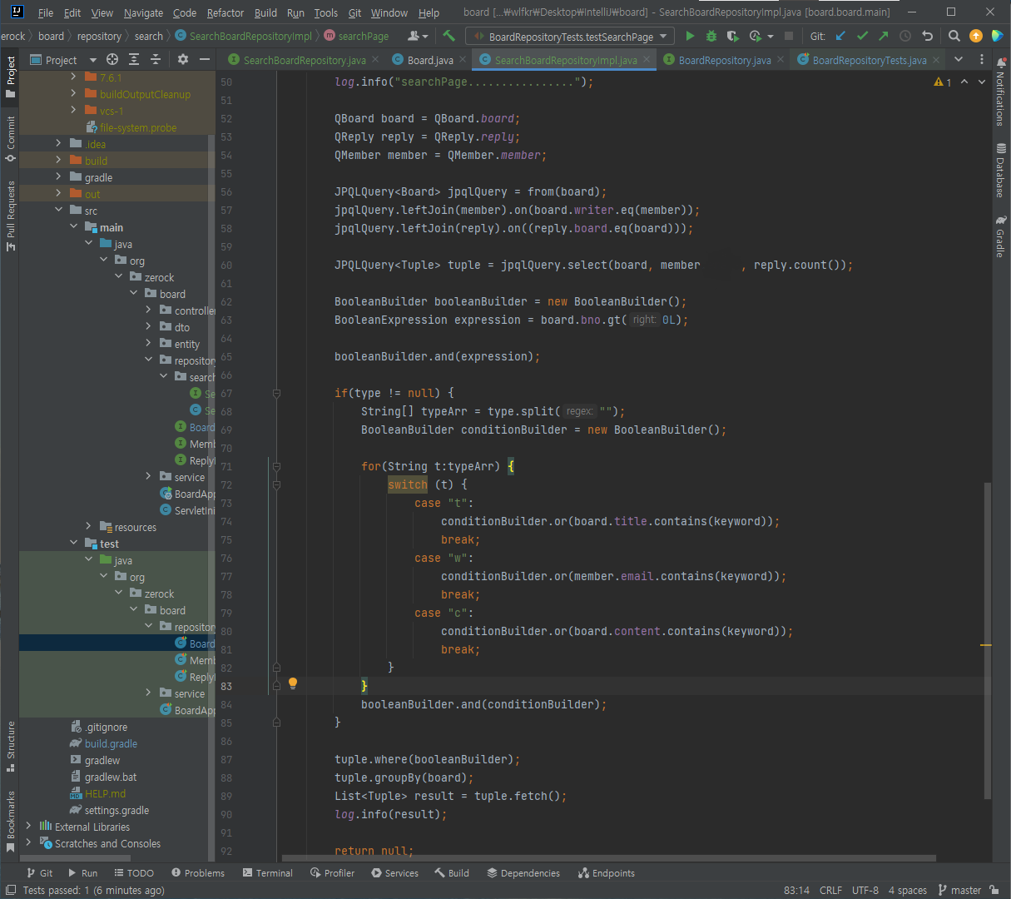Open the Commit tool window on left stripe
Viewport: 1011px width, 899px height.
pyautogui.click(x=11, y=137)
